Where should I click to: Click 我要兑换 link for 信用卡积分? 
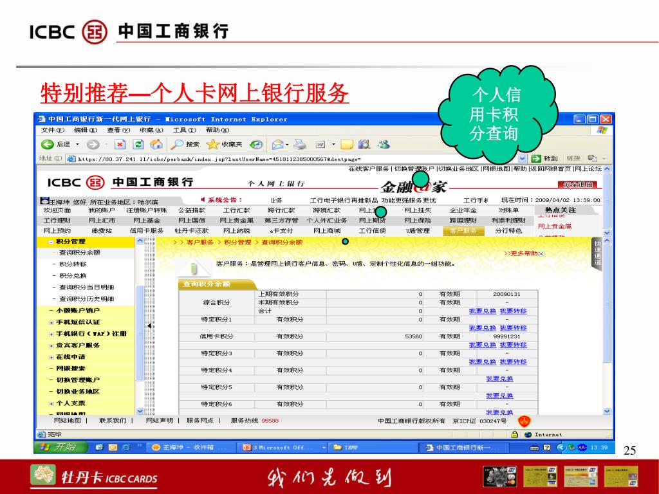click(483, 345)
